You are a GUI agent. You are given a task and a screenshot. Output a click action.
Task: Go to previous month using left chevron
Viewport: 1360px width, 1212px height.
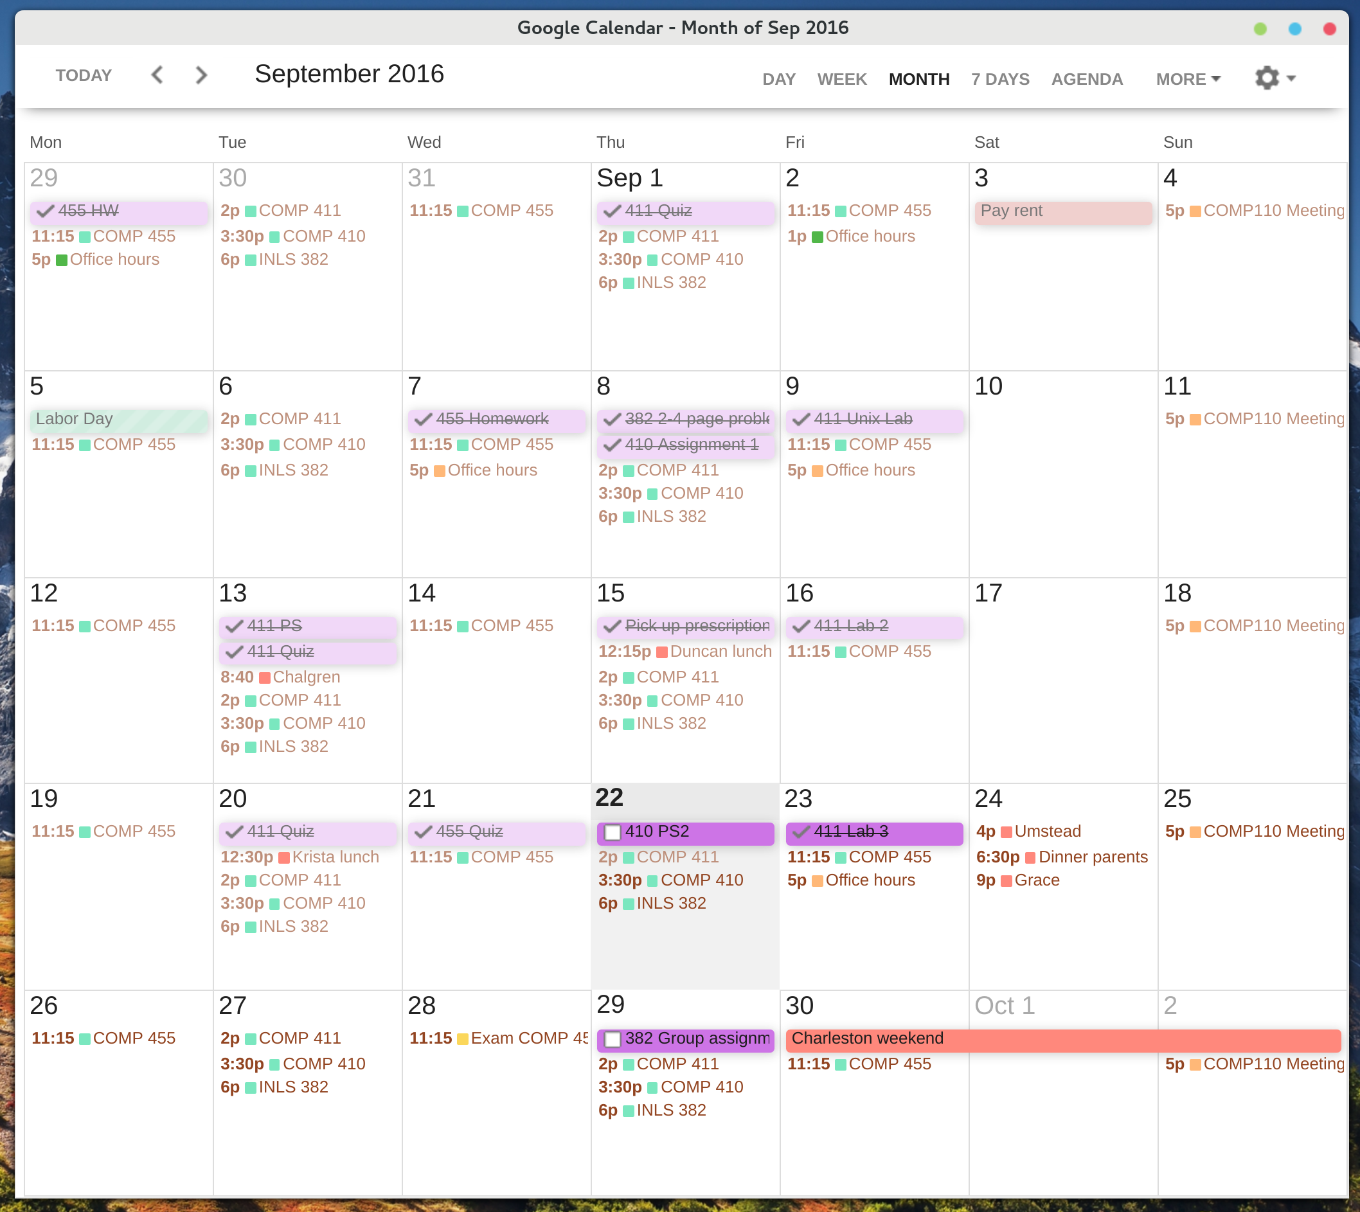tap(157, 75)
